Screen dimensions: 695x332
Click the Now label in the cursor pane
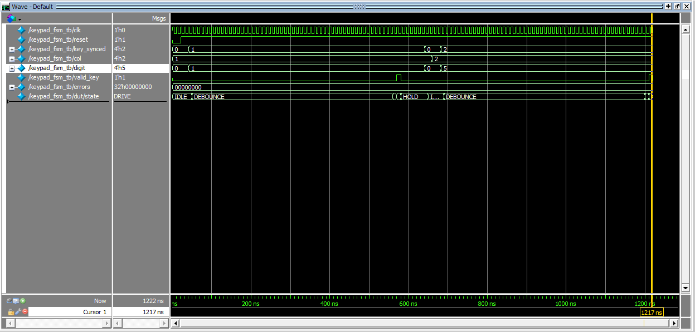coord(100,301)
